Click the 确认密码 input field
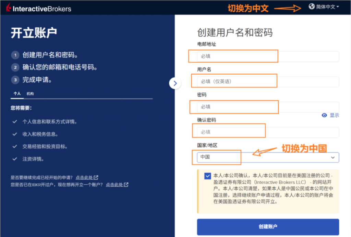Image resolution: width=351 pixels, height=237 pixels. 268,132
